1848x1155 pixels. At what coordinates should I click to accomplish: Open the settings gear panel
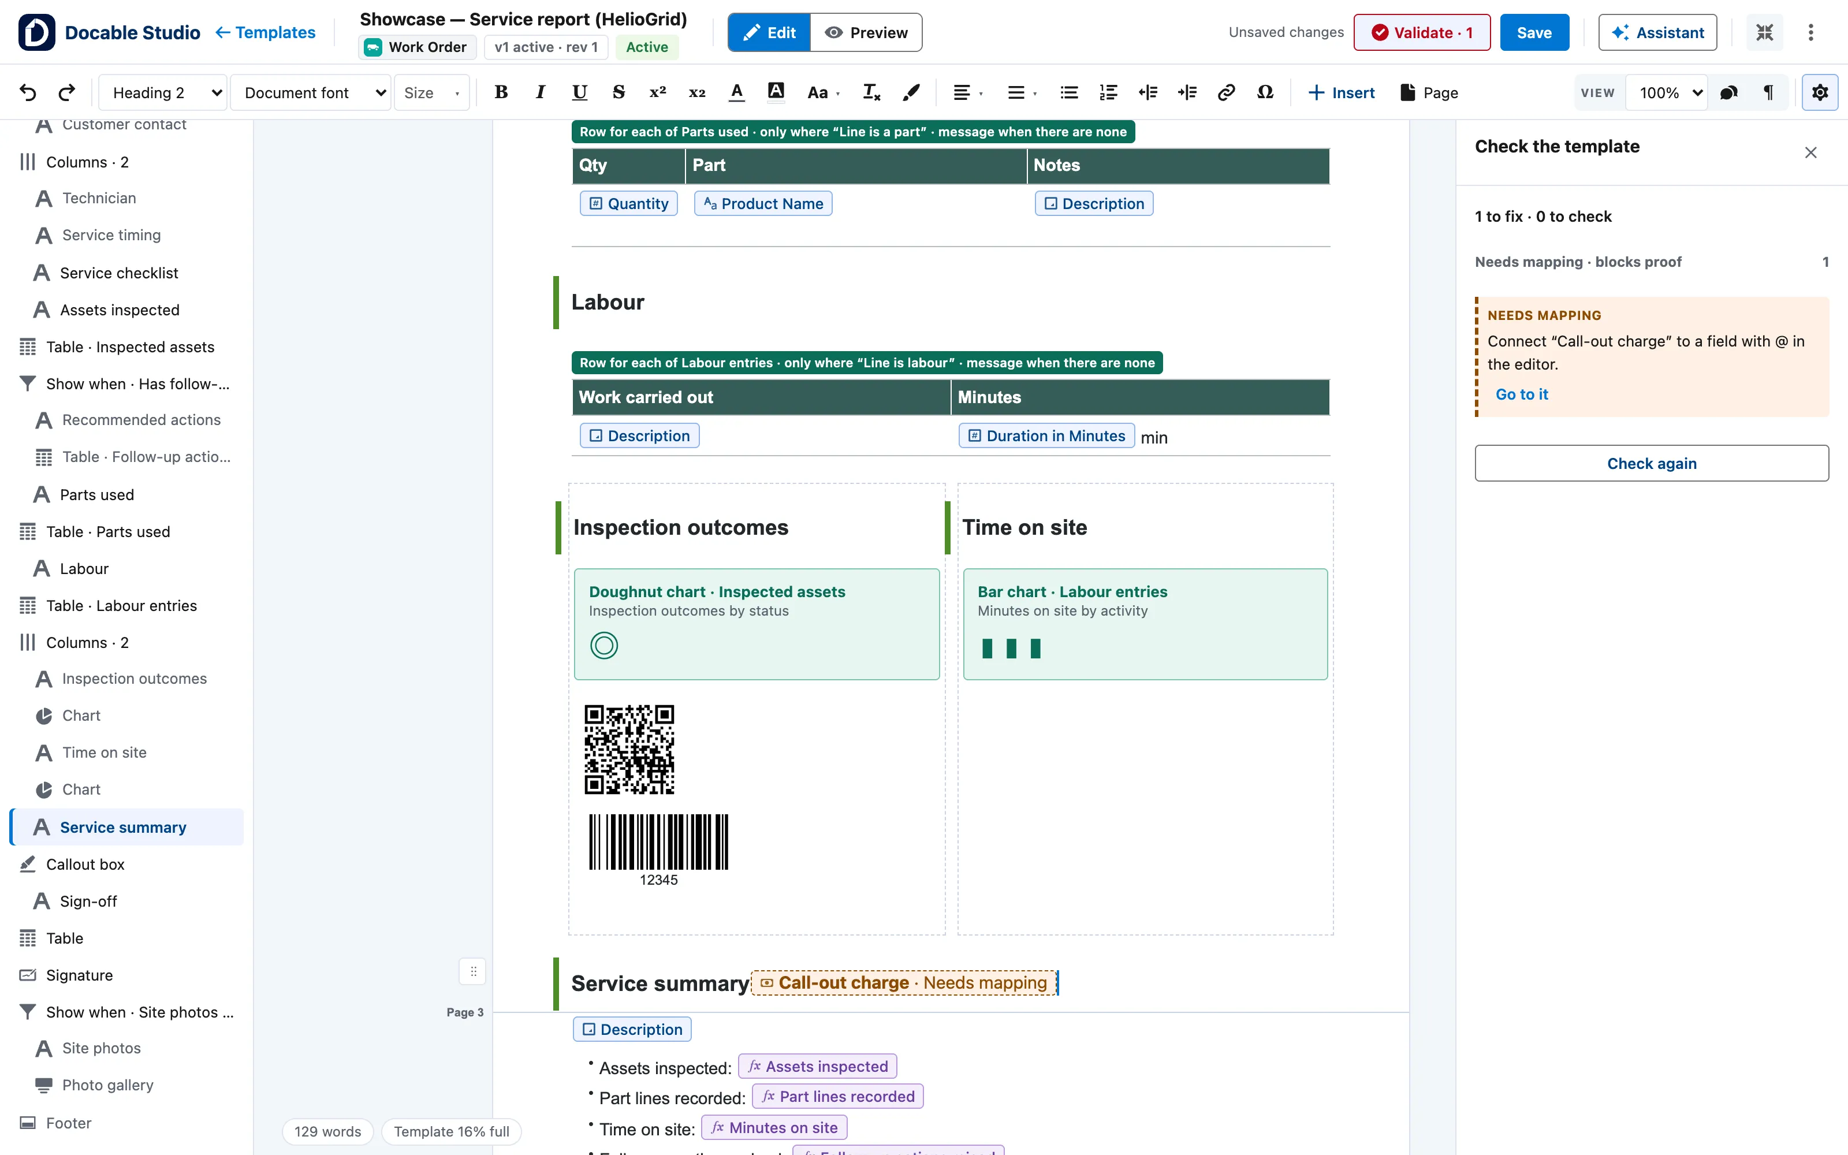coord(1820,92)
